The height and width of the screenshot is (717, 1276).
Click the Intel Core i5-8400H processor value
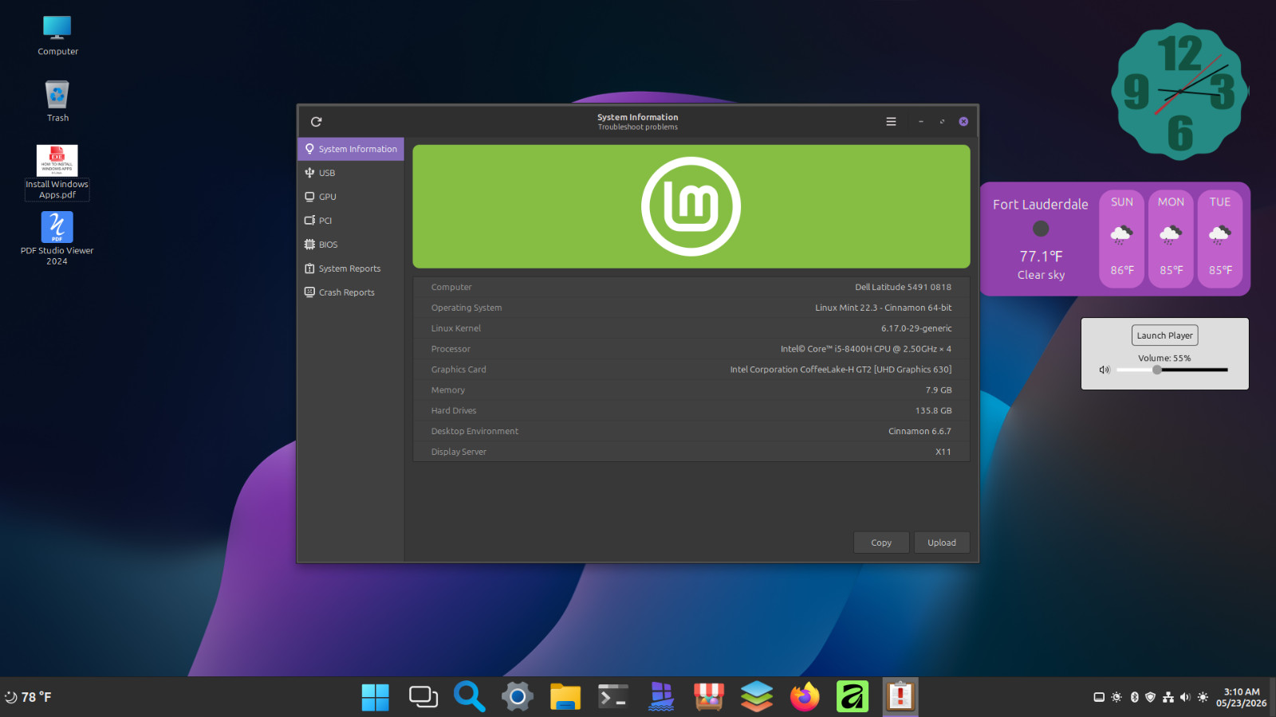[x=865, y=349]
